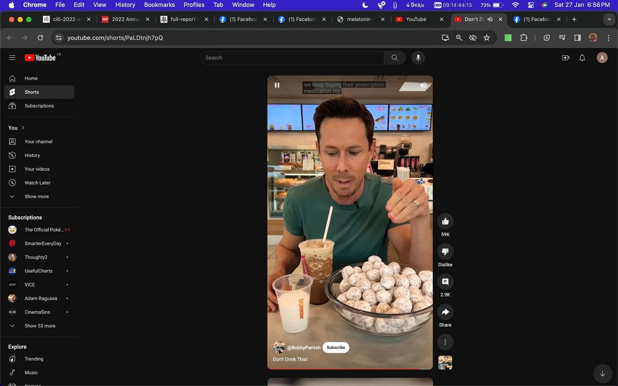Like the Short with thumbs up icon
Viewport: 618px width, 386px height.
point(445,222)
